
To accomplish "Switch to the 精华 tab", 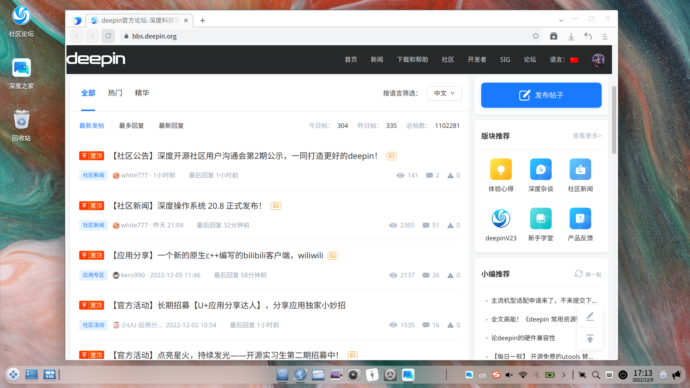I will [142, 93].
